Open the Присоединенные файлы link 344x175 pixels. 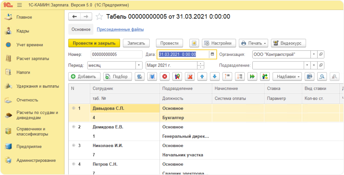tap(120, 29)
